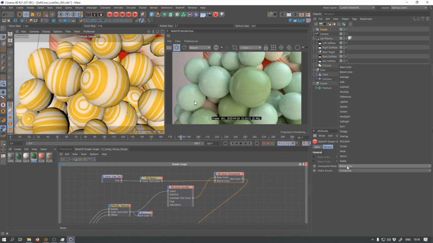Image resolution: width=433 pixels, height=243 pixels.
Task: Click the crop region icon in RenderView
Action: (234, 48)
